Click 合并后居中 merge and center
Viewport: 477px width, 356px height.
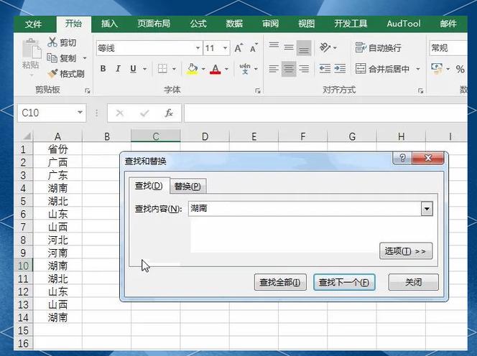pyautogui.click(x=382, y=69)
